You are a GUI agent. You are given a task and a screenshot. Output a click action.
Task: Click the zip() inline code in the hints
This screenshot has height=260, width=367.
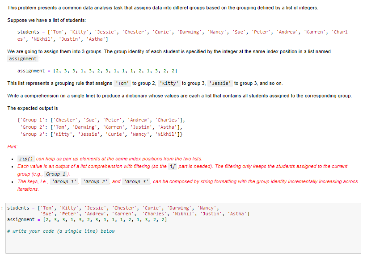(26, 159)
